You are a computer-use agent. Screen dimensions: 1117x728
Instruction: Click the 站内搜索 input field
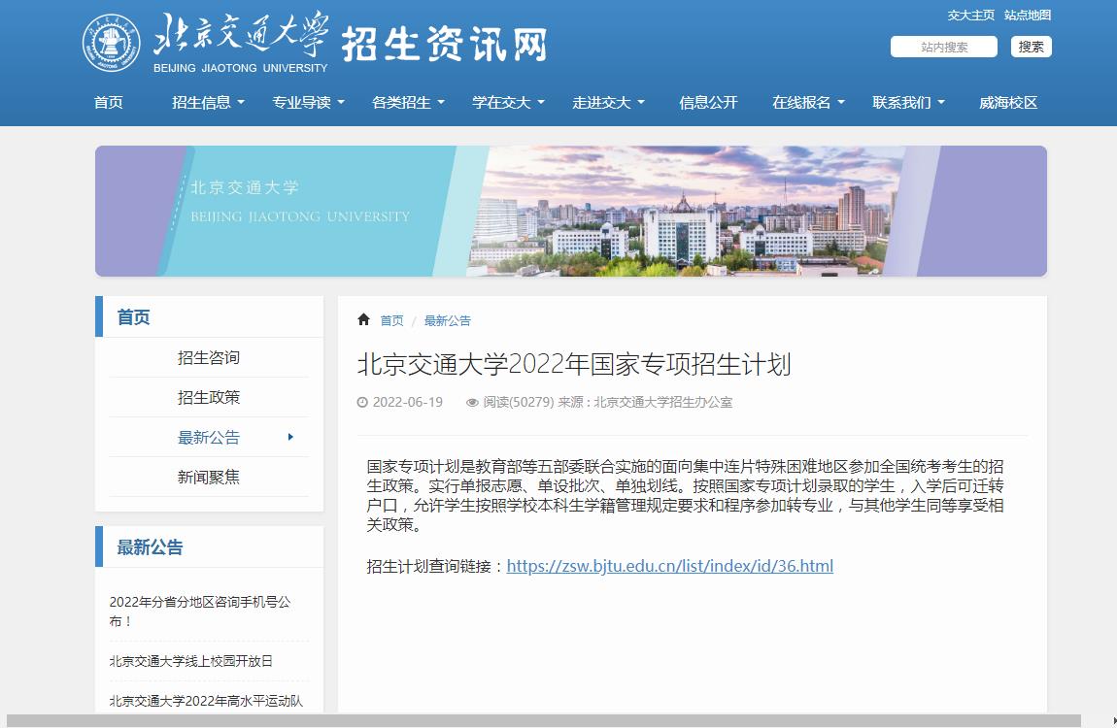(944, 47)
